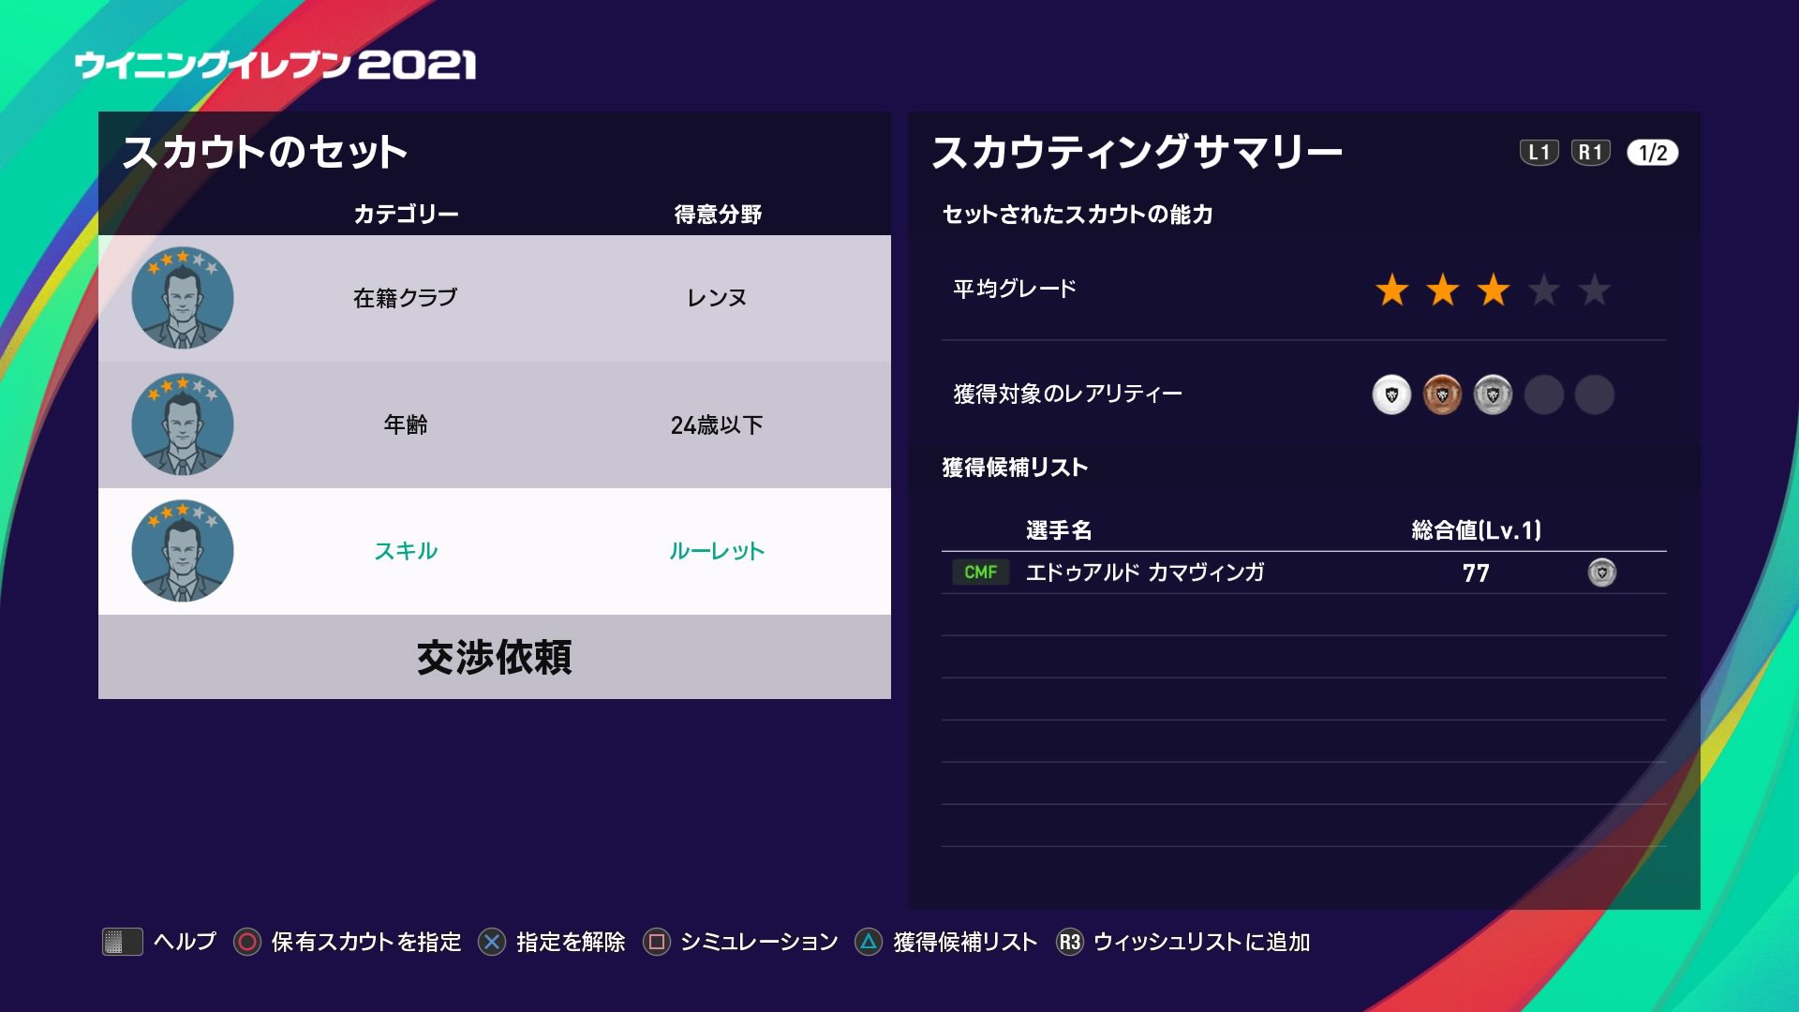Click the 年齢 scout portrait icon

point(183,424)
